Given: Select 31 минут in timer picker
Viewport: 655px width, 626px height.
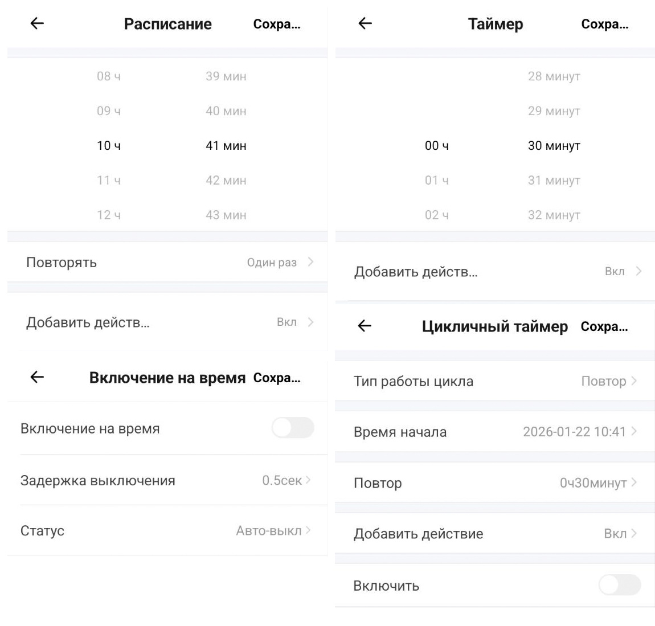Looking at the screenshot, I should click(554, 180).
